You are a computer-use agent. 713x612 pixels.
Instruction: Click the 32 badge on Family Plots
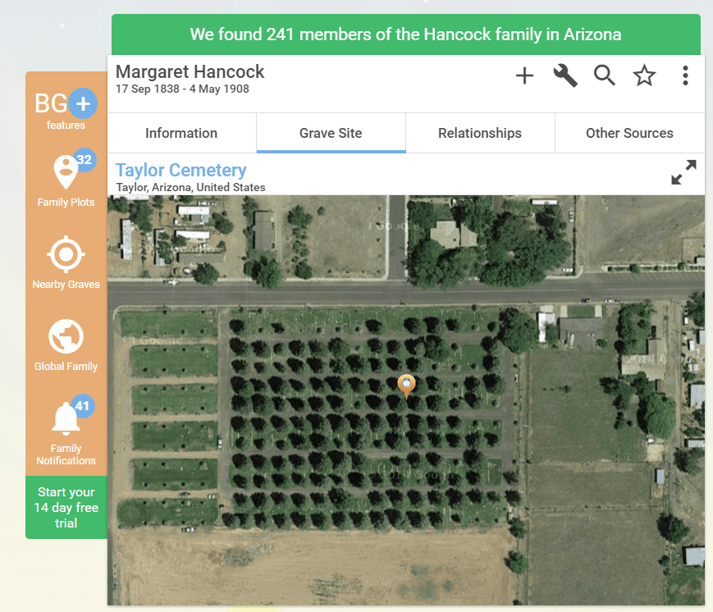point(85,160)
